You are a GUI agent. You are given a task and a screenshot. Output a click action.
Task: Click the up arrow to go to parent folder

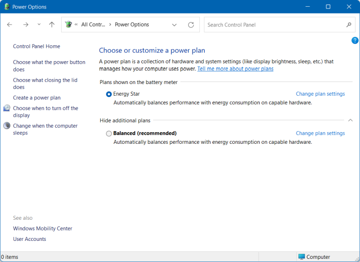(x=52, y=25)
